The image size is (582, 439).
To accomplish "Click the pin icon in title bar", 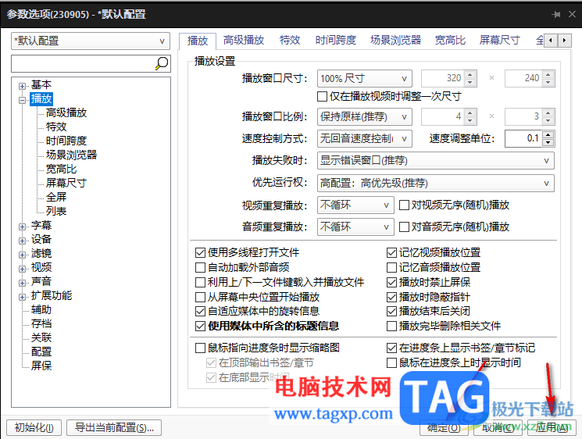I will tap(556, 15).
